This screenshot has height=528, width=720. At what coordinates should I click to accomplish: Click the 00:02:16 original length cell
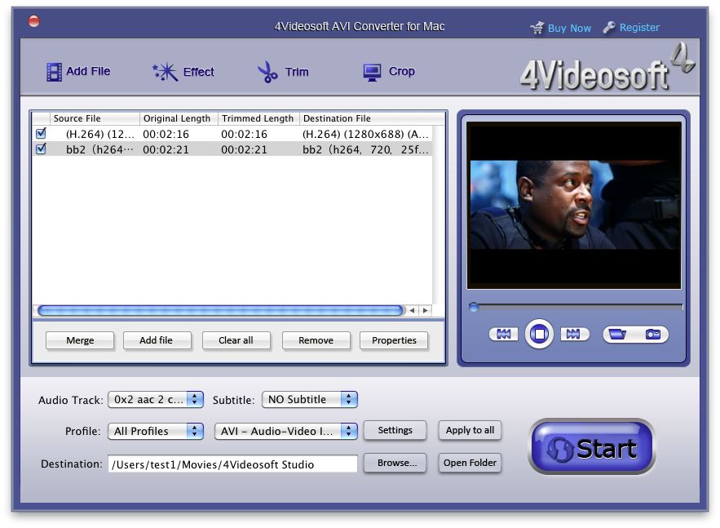point(166,134)
